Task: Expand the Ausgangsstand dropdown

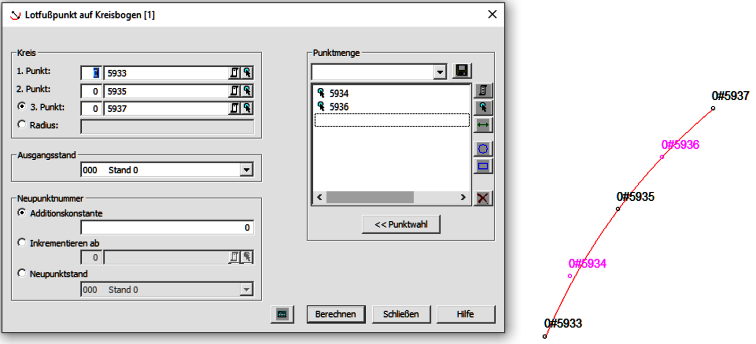Action: tap(246, 170)
